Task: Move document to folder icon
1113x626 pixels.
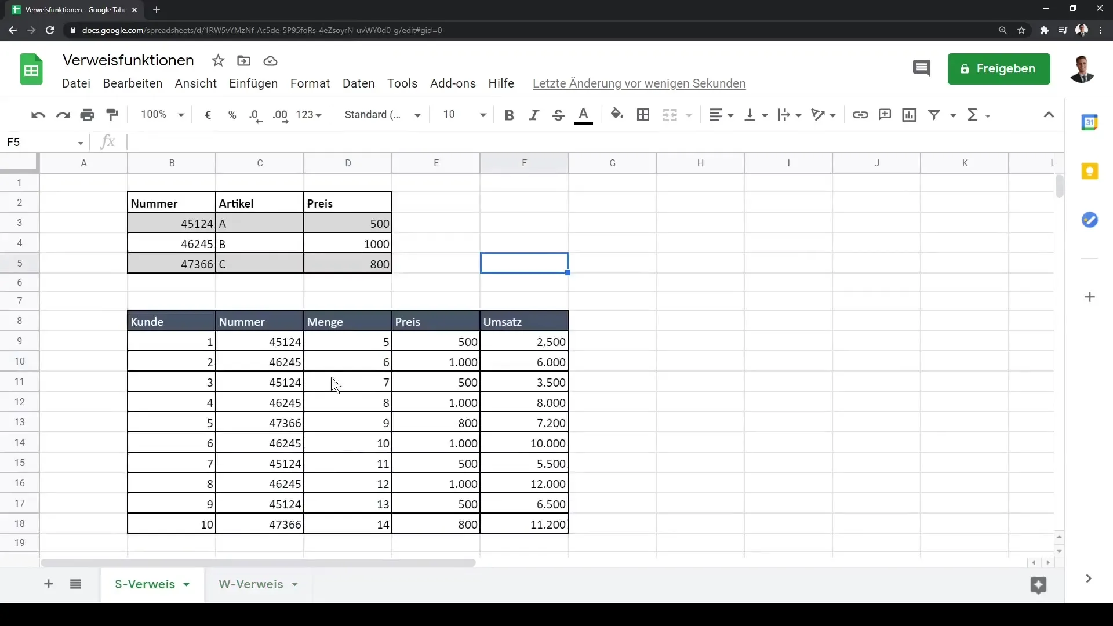Action: click(x=244, y=61)
